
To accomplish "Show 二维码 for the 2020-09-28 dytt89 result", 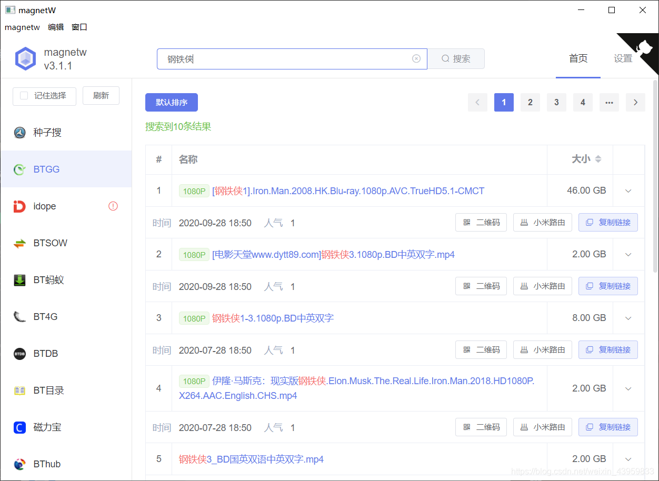I will [481, 286].
